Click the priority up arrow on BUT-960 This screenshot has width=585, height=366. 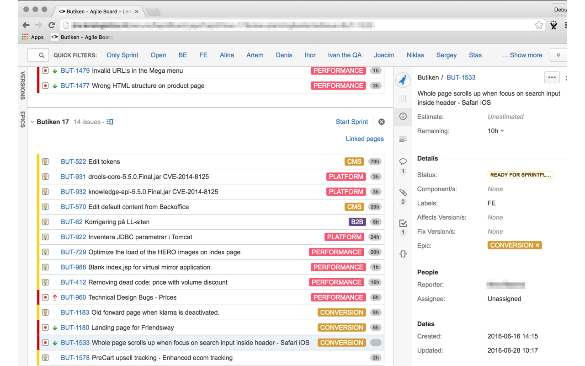[55, 297]
